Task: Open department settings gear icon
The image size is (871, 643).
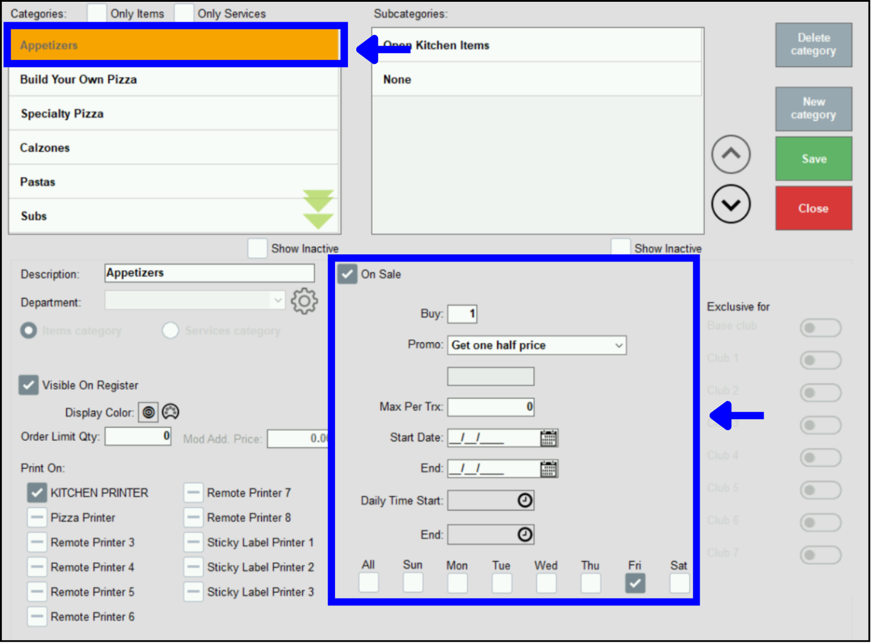Action: [304, 301]
